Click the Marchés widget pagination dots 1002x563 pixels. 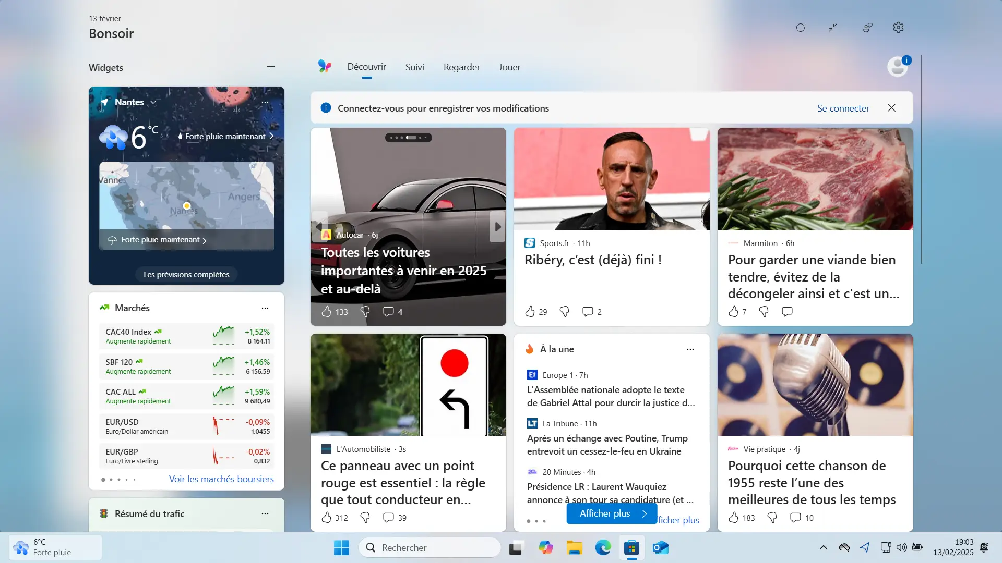(x=118, y=480)
